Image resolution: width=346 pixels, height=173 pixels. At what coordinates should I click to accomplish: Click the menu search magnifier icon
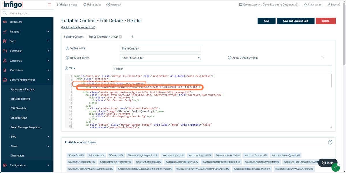click(x=5, y=13)
